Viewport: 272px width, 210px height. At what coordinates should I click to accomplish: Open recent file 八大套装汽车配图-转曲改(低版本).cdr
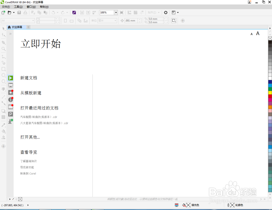click(44, 123)
